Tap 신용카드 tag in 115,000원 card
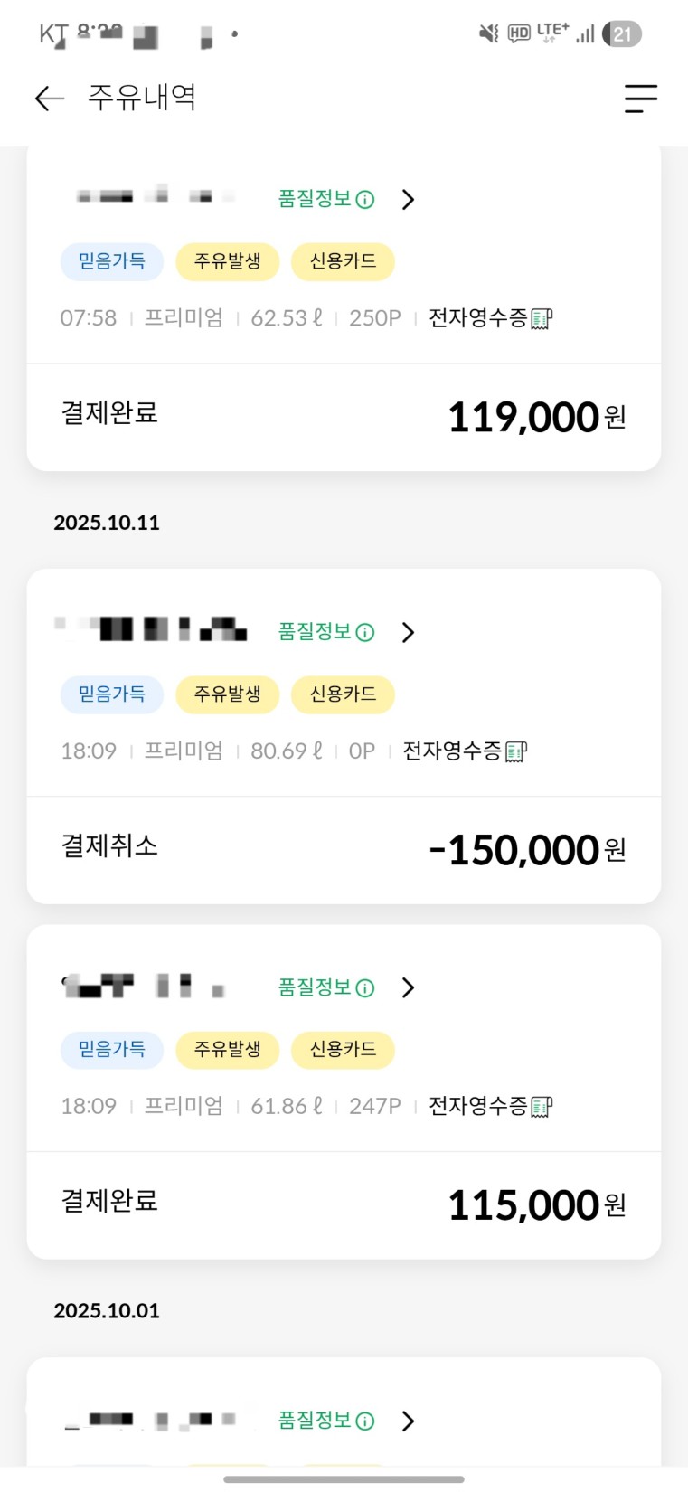This screenshot has height=1492, width=688. pyautogui.click(x=343, y=1050)
